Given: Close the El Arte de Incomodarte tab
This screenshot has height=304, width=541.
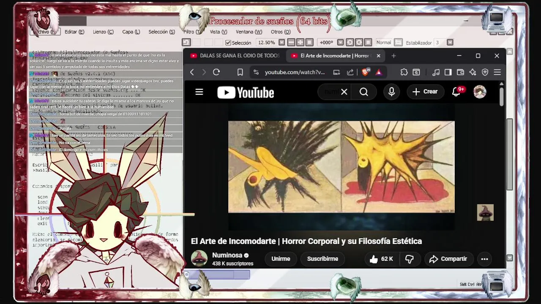Looking at the screenshot, I should 378,56.
